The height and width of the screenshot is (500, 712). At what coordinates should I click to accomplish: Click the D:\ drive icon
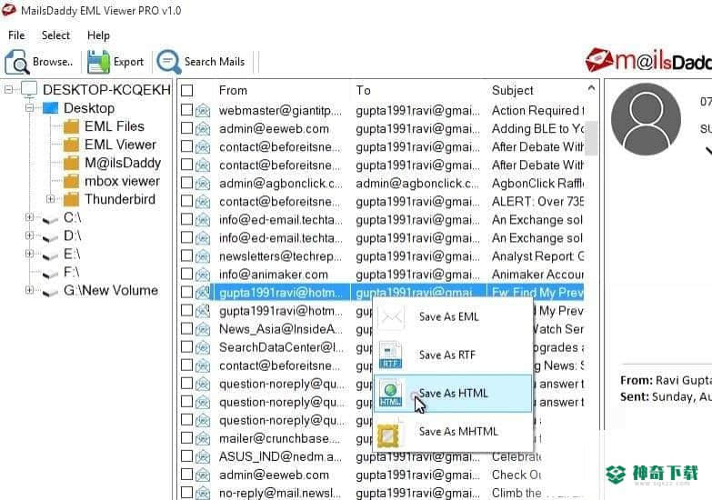tap(50, 237)
